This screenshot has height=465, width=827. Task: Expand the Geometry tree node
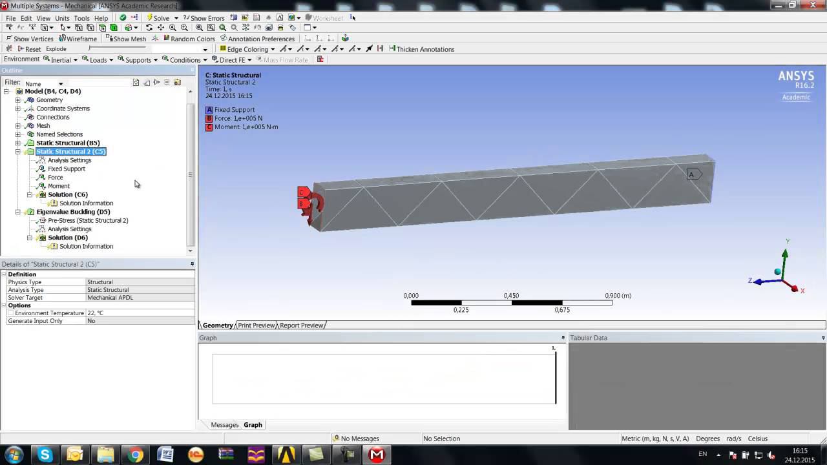(x=18, y=100)
